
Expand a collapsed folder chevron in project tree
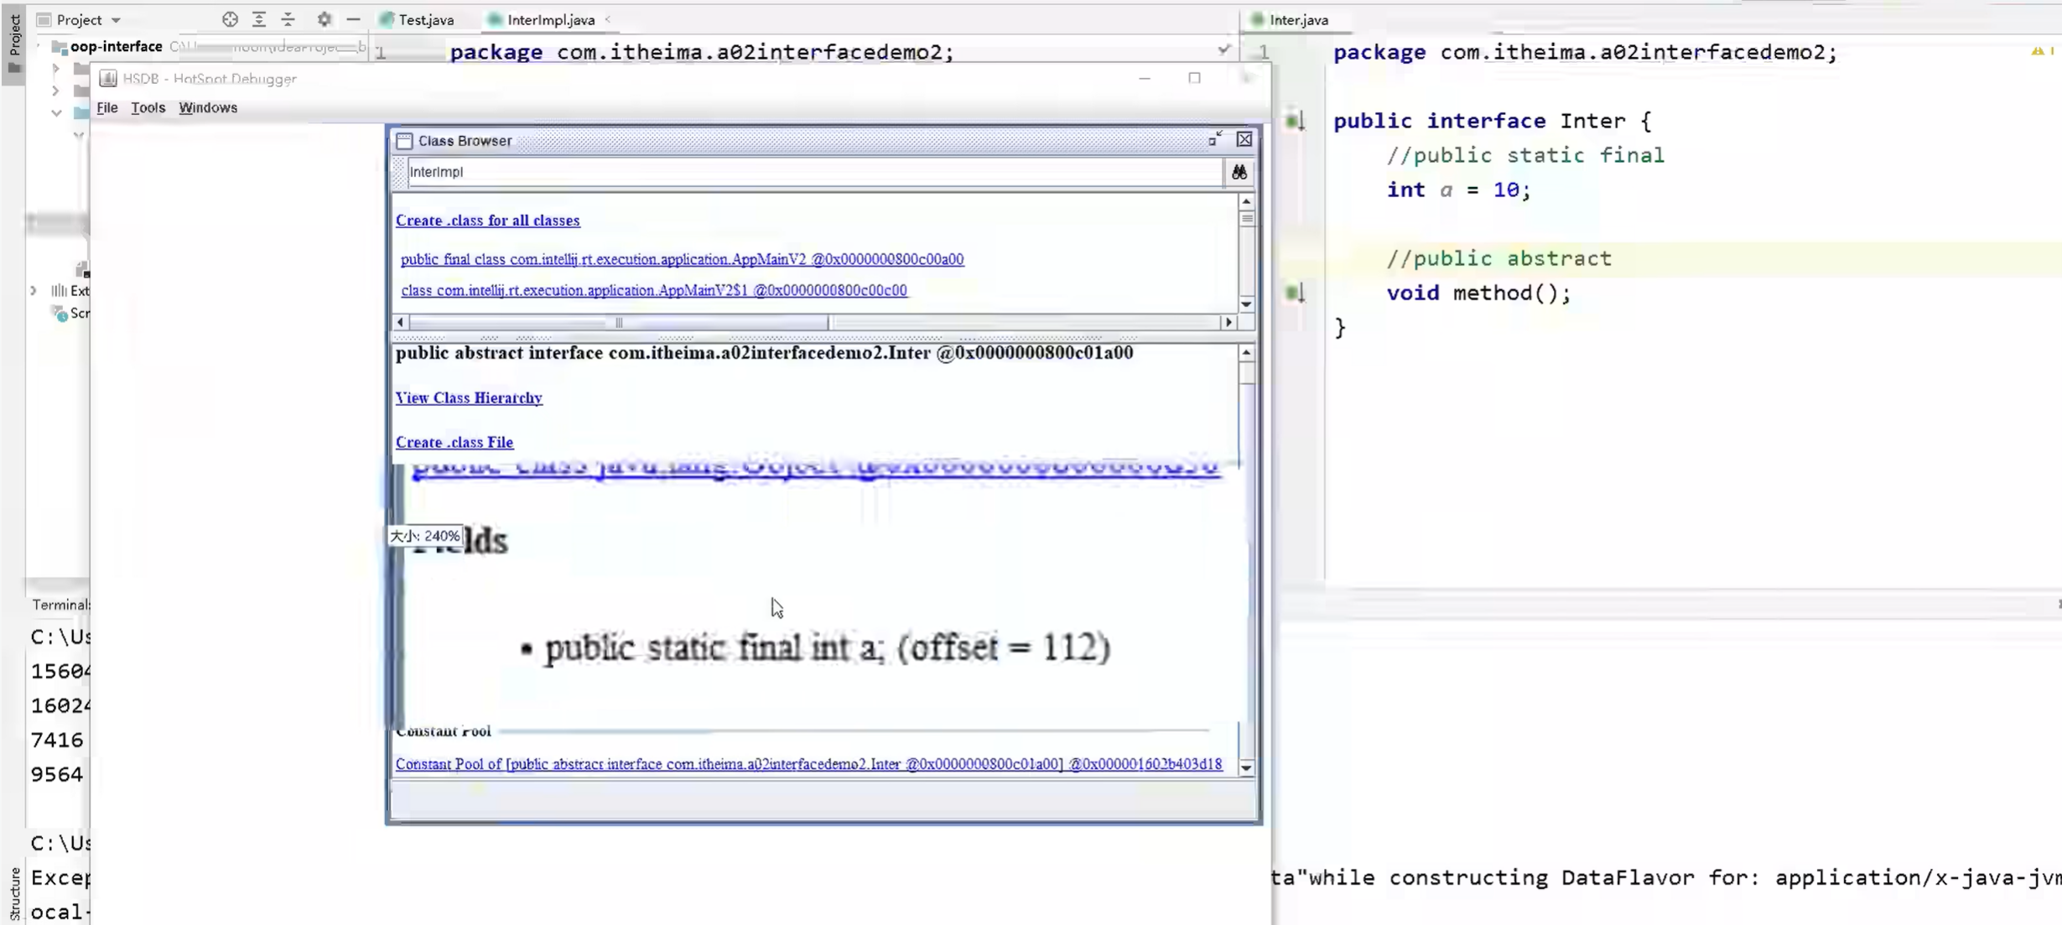56,68
